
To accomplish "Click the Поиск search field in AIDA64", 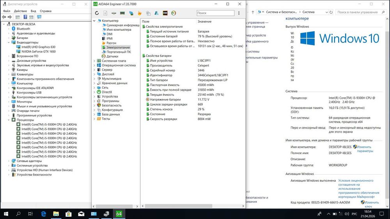I will pyautogui.click(x=215, y=13).
